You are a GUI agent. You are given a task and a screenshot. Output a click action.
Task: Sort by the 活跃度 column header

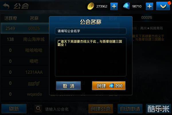pyautogui.click(x=11, y=18)
